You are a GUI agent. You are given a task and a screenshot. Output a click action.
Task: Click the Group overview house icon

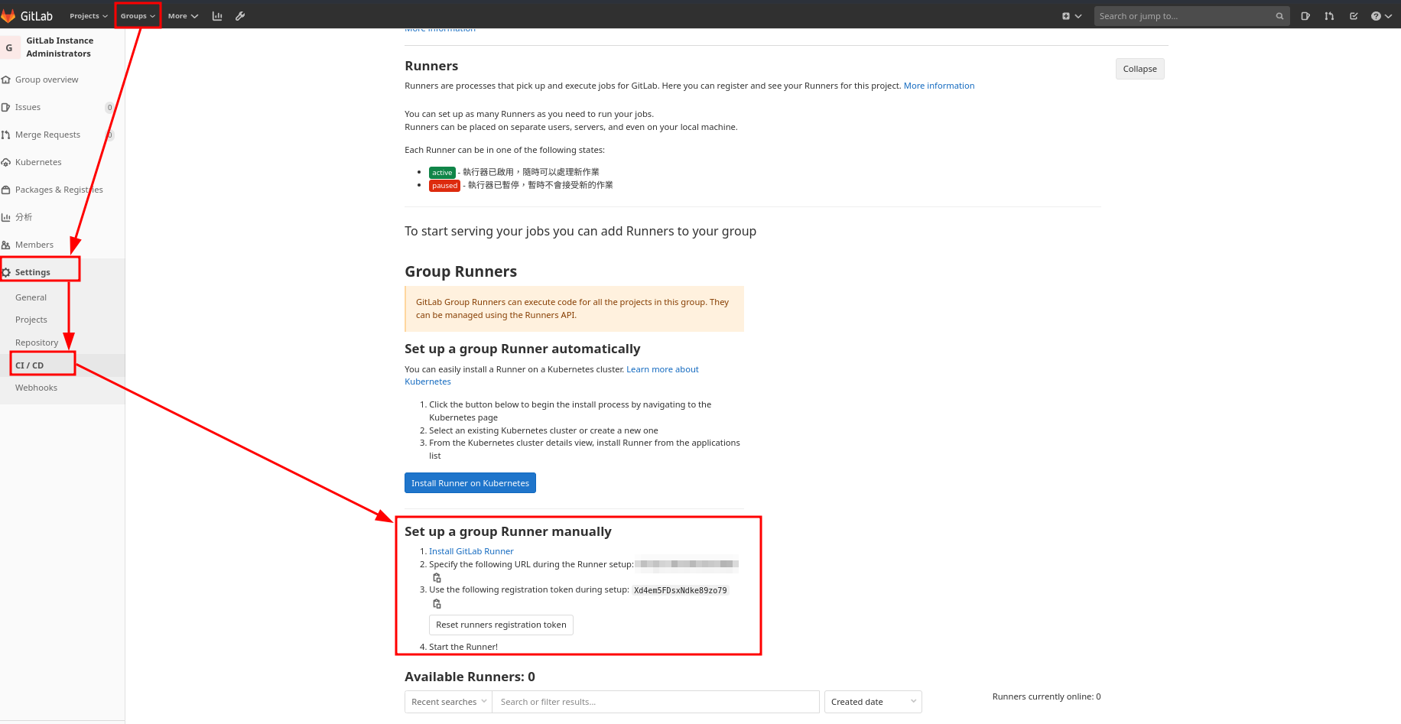tap(6, 80)
